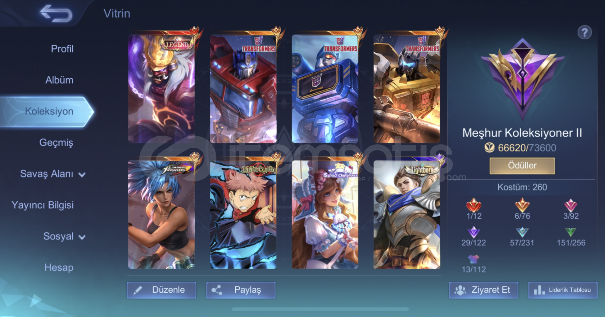Open the Albüm tab
This screenshot has width=605, height=317.
coord(59,80)
